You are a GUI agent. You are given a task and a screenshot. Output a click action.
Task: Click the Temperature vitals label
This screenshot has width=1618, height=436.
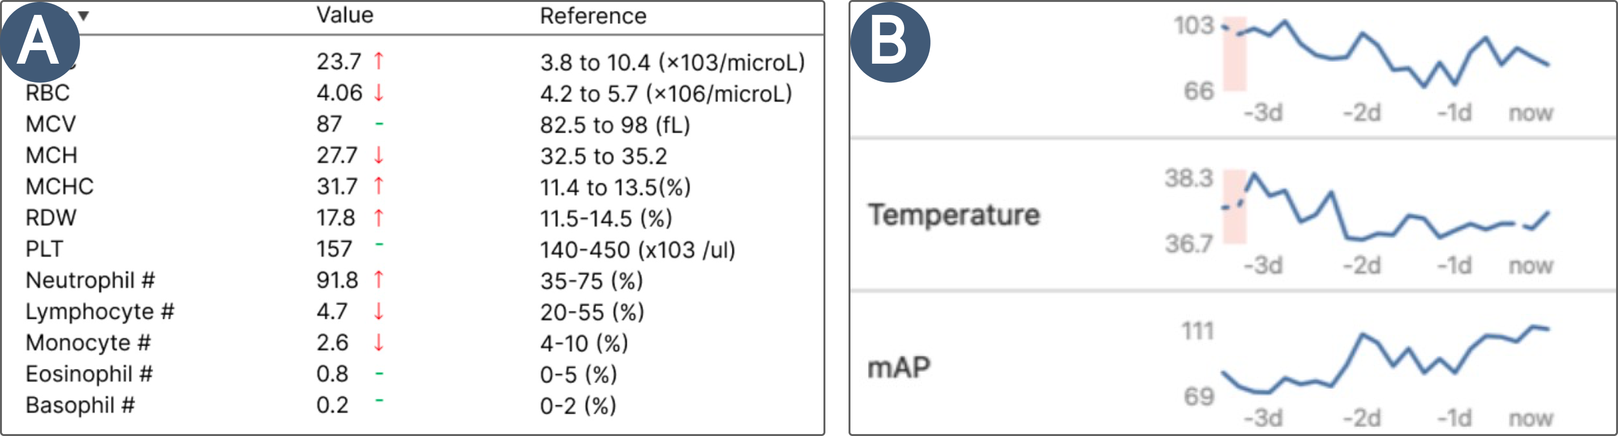pos(954,215)
